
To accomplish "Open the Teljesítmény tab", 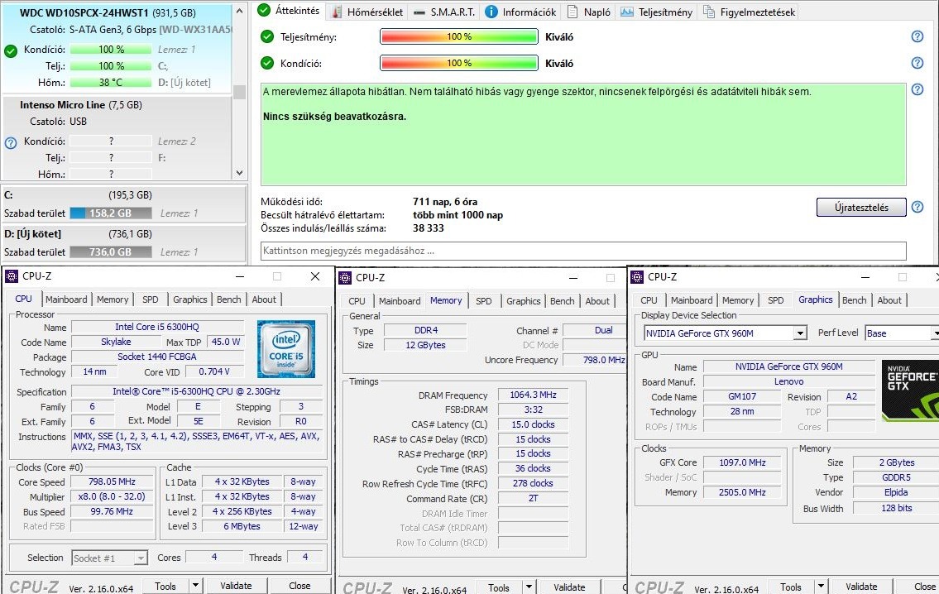I will (x=656, y=12).
